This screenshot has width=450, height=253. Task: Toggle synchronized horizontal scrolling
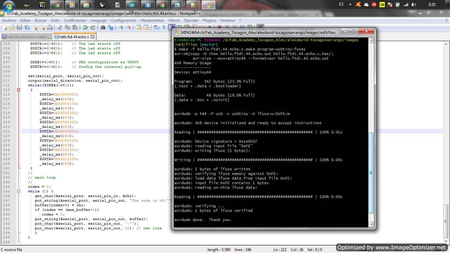pos(146,28)
